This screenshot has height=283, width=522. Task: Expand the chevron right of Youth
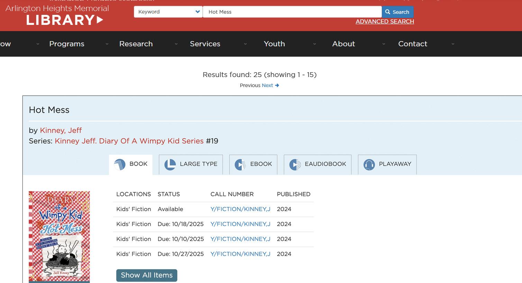tap(314, 44)
